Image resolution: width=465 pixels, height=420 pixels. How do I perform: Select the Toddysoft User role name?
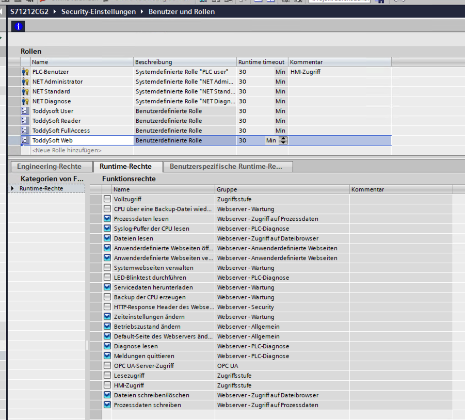tap(53, 111)
